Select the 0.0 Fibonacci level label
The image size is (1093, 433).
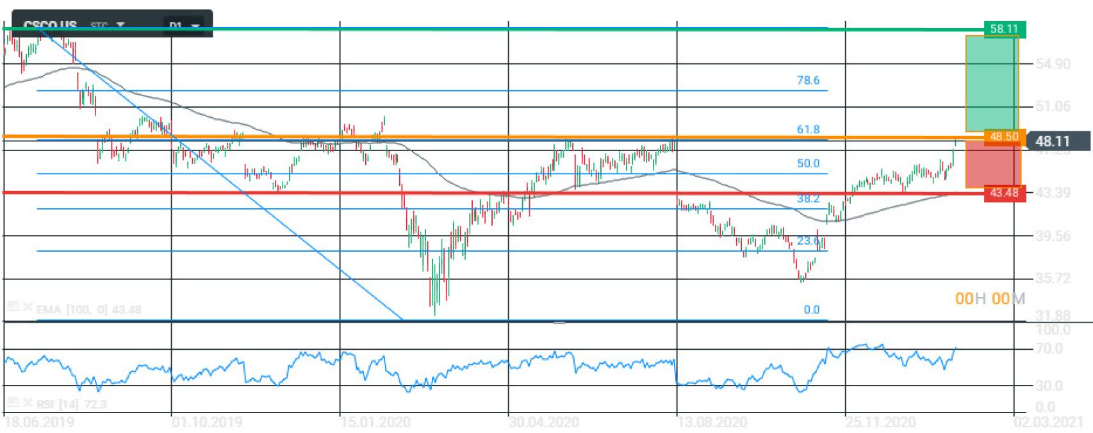(x=811, y=309)
